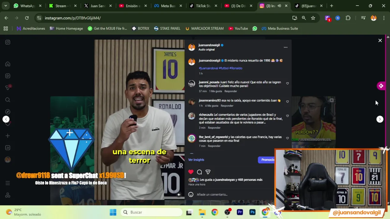Switch to the Stream (Kick) tab
This screenshot has width=390, height=219.
[x=63, y=6]
